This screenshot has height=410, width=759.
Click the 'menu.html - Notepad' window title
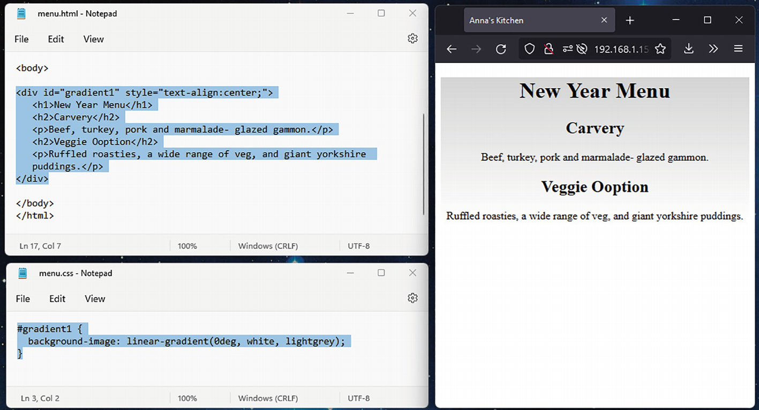pyautogui.click(x=77, y=14)
